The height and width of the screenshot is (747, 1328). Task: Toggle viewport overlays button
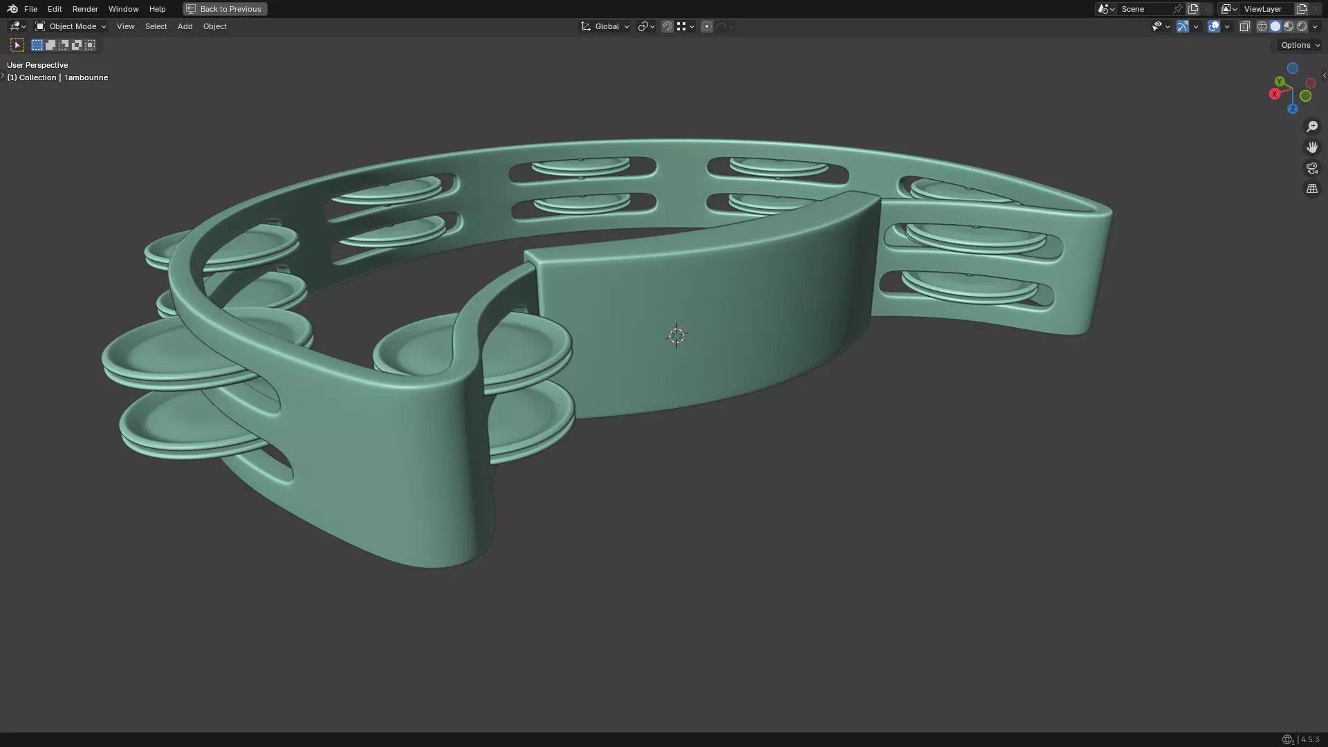1214,26
